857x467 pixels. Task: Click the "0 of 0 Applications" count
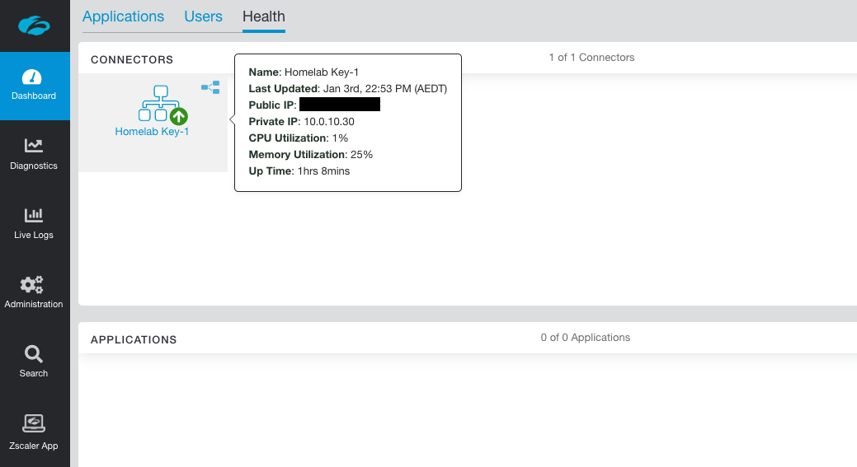tap(586, 338)
